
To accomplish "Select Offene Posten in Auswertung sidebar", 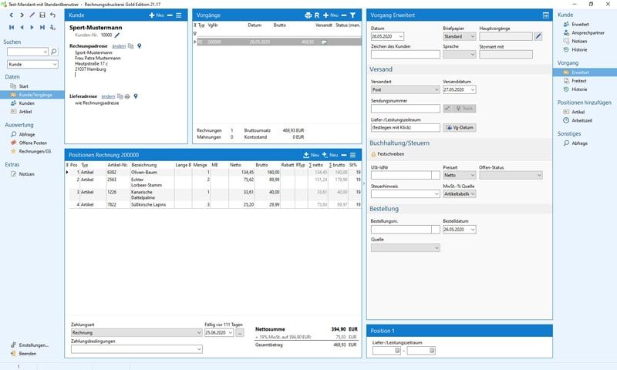I will pos(33,143).
